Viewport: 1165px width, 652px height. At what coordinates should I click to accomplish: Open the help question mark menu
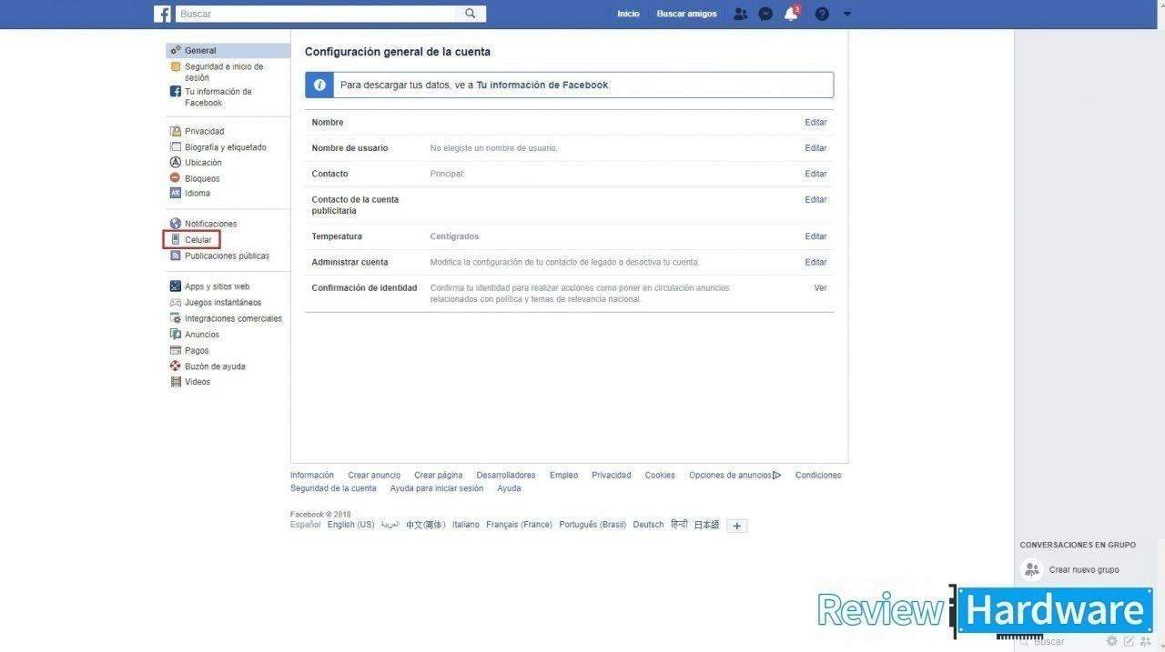822,14
